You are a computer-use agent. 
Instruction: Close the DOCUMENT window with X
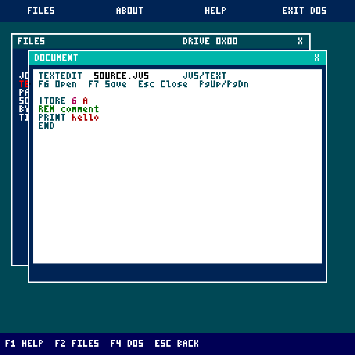pyautogui.click(x=317, y=58)
